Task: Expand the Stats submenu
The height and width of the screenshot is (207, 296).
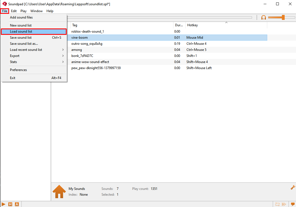Action: (34, 62)
